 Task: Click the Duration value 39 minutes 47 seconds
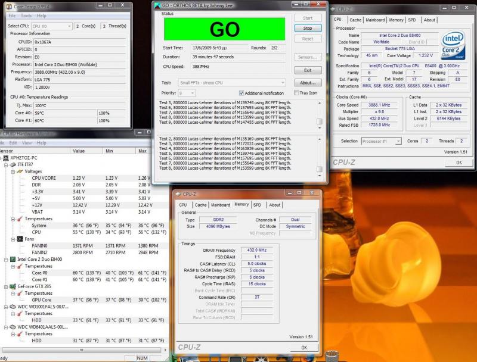(238, 57)
